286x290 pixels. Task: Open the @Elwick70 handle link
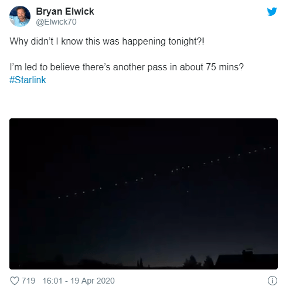point(56,22)
